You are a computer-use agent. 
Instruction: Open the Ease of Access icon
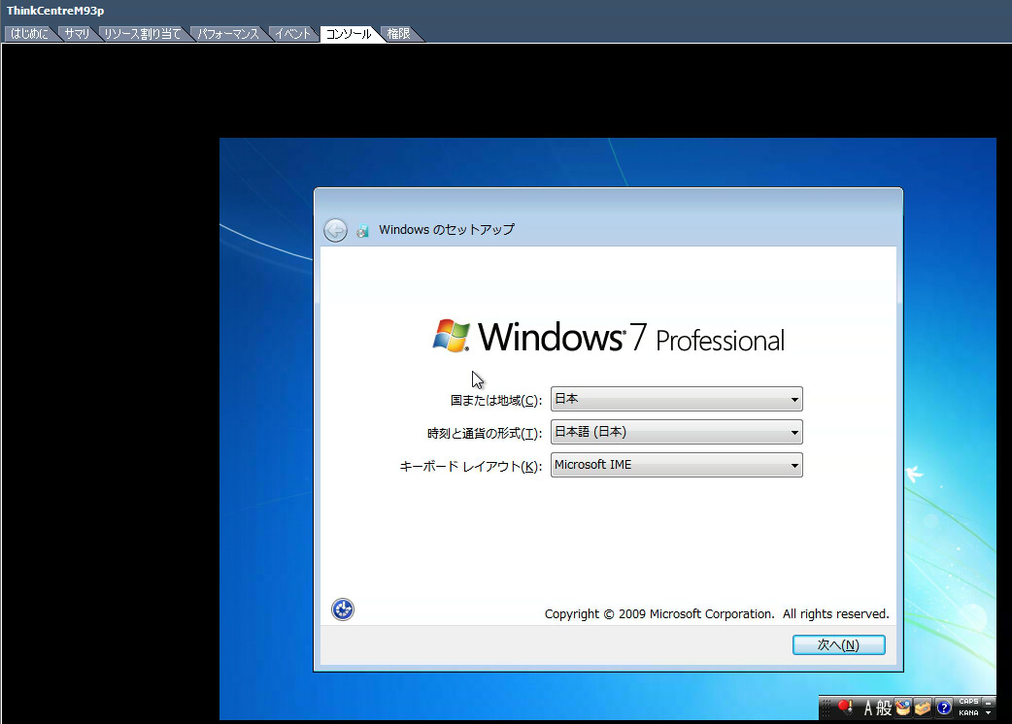pyautogui.click(x=343, y=609)
